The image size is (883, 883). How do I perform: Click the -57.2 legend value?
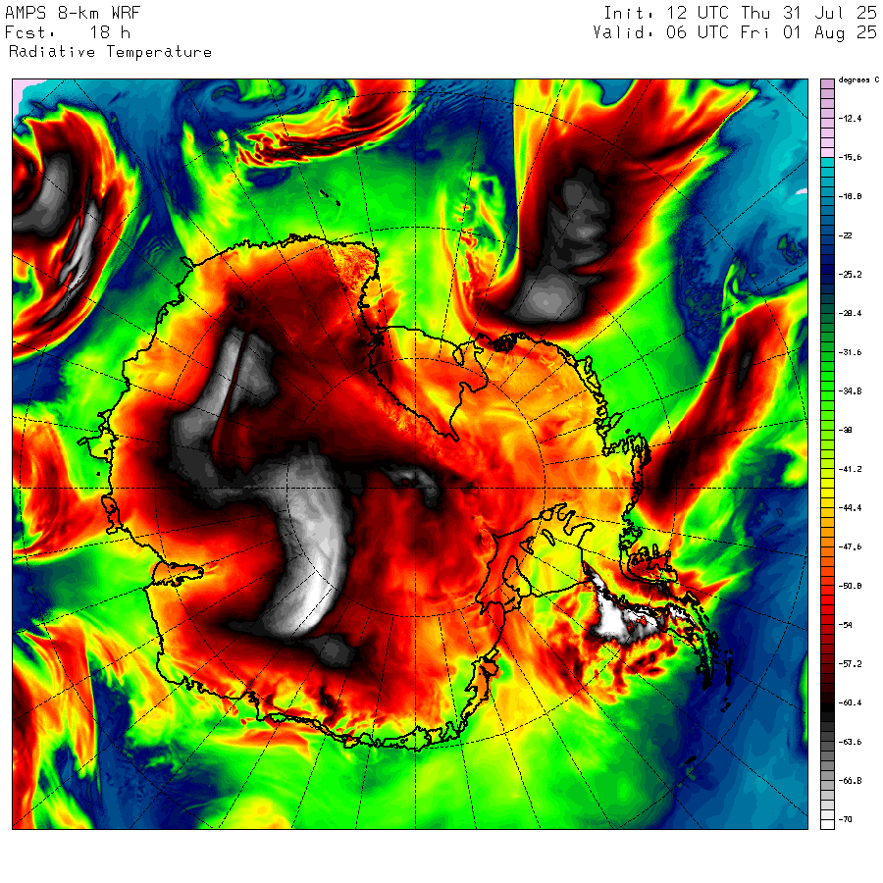coord(850,663)
